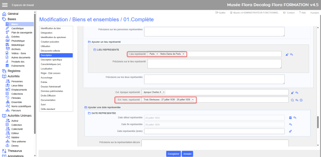
Task: Remove the Paris tag from Lieu représenté
Action: coord(157,54)
